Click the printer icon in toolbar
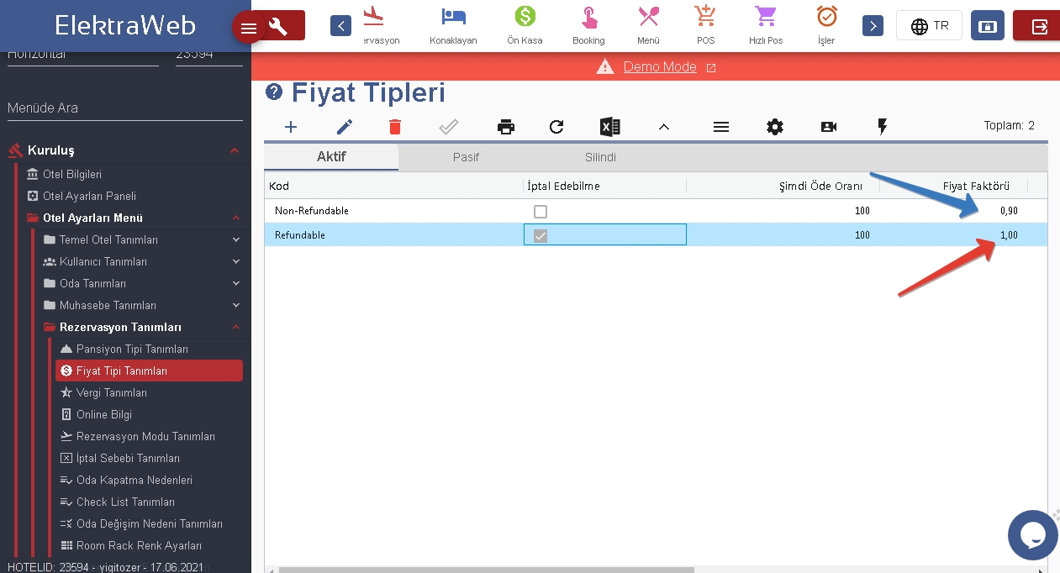The height and width of the screenshot is (573, 1060). pyautogui.click(x=506, y=127)
